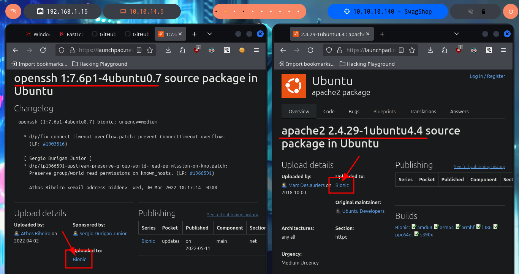Open downloads panel in left browser window
This screenshot has height=274, width=519.
(x=168, y=50)
